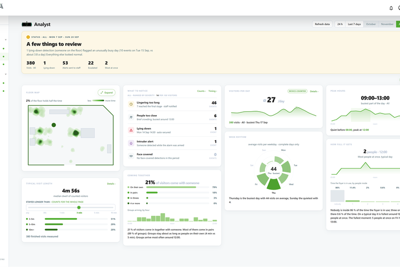Click the orange status warning icon
400x267 pixels.
click(x=28, y=37)
